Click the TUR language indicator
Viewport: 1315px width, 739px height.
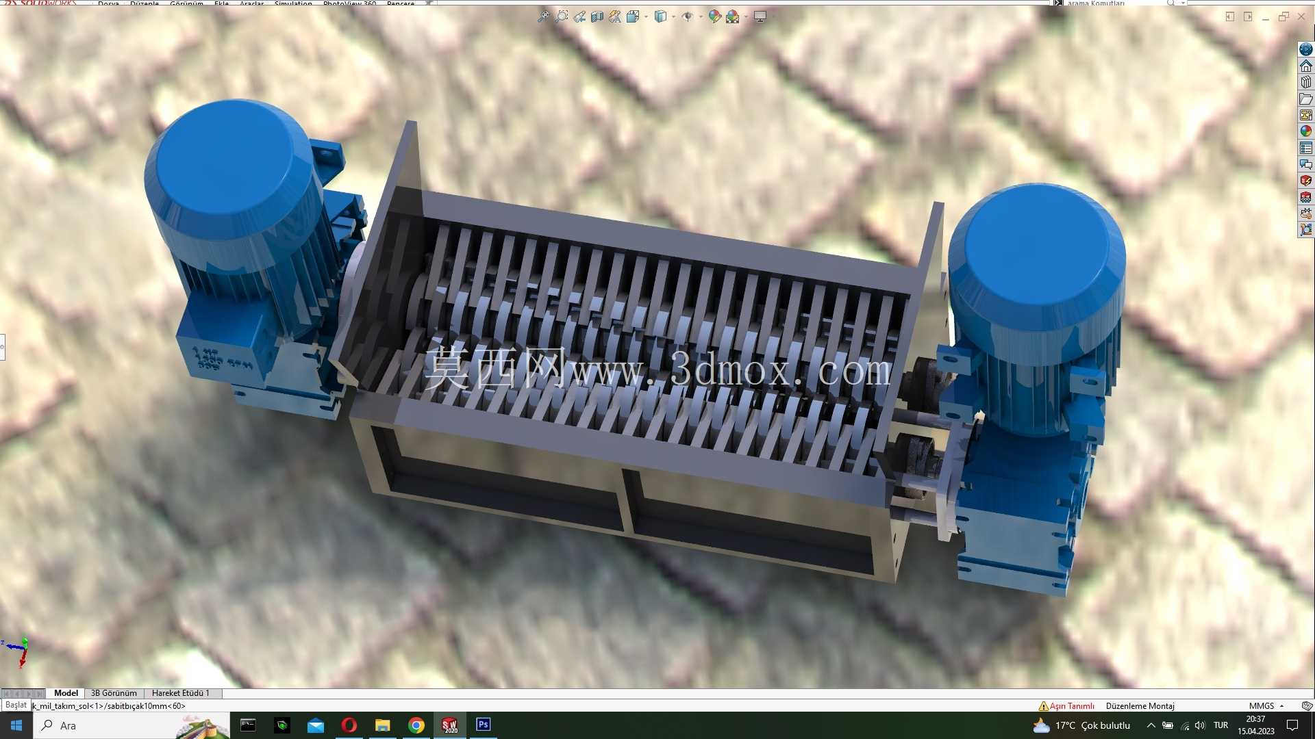[x=1220, y=725]
